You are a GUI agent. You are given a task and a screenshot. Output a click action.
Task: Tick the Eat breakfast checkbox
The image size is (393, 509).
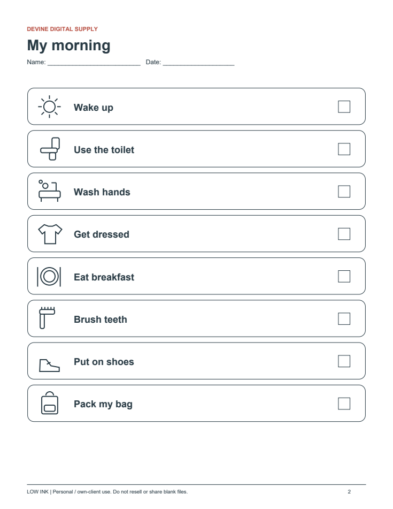(x=344, y=276)
